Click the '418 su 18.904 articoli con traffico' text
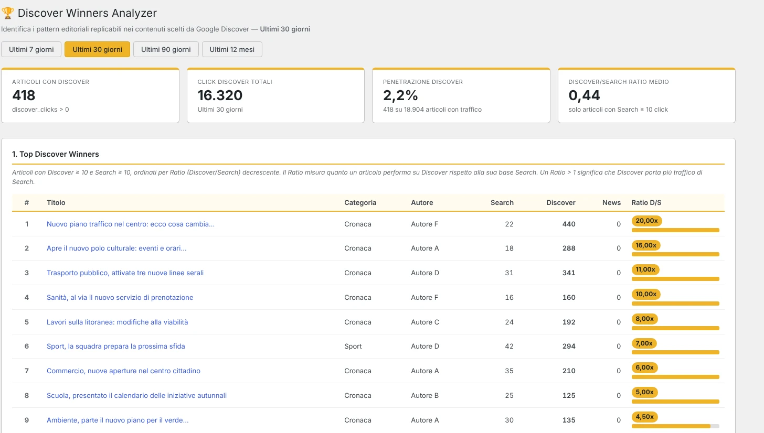764x433 pixels. point(432,110)
